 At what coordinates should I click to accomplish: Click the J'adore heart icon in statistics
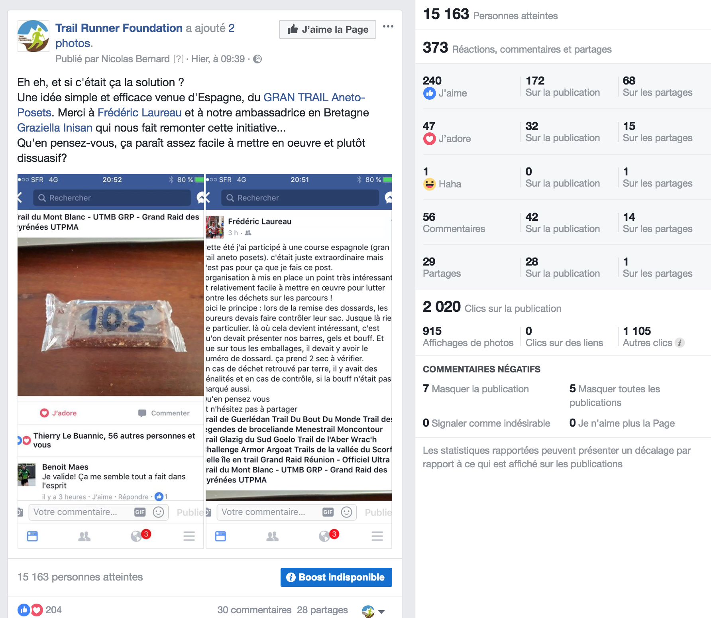click(429, 139)
